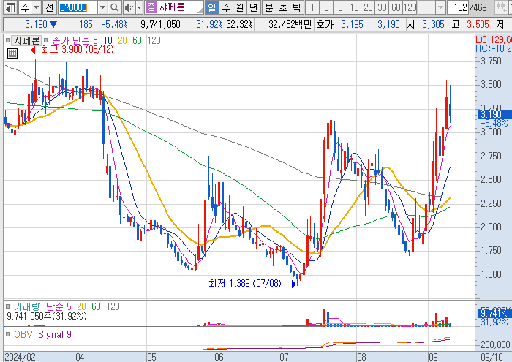Click the 120-day MA legend in price pane
The image size is (512, 362).
coord(154,40)
